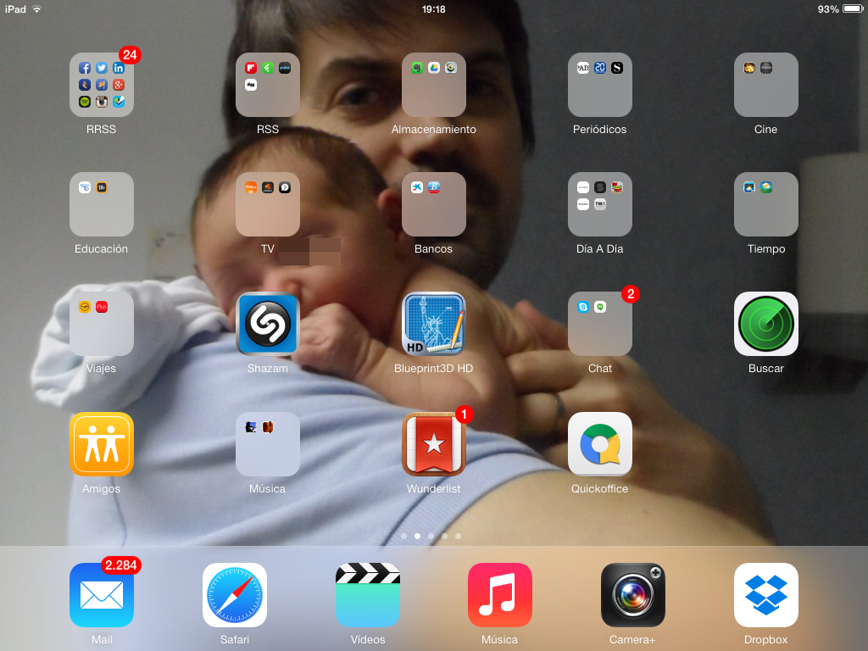This screenshot has height=651, width=868.
Task: Open the Tiempo folder
Action: pyautogui.click(x=766, y=204)
